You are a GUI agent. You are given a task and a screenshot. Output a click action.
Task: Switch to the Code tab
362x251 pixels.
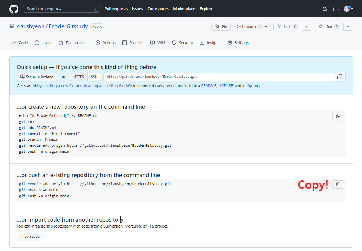click(20, 43)
